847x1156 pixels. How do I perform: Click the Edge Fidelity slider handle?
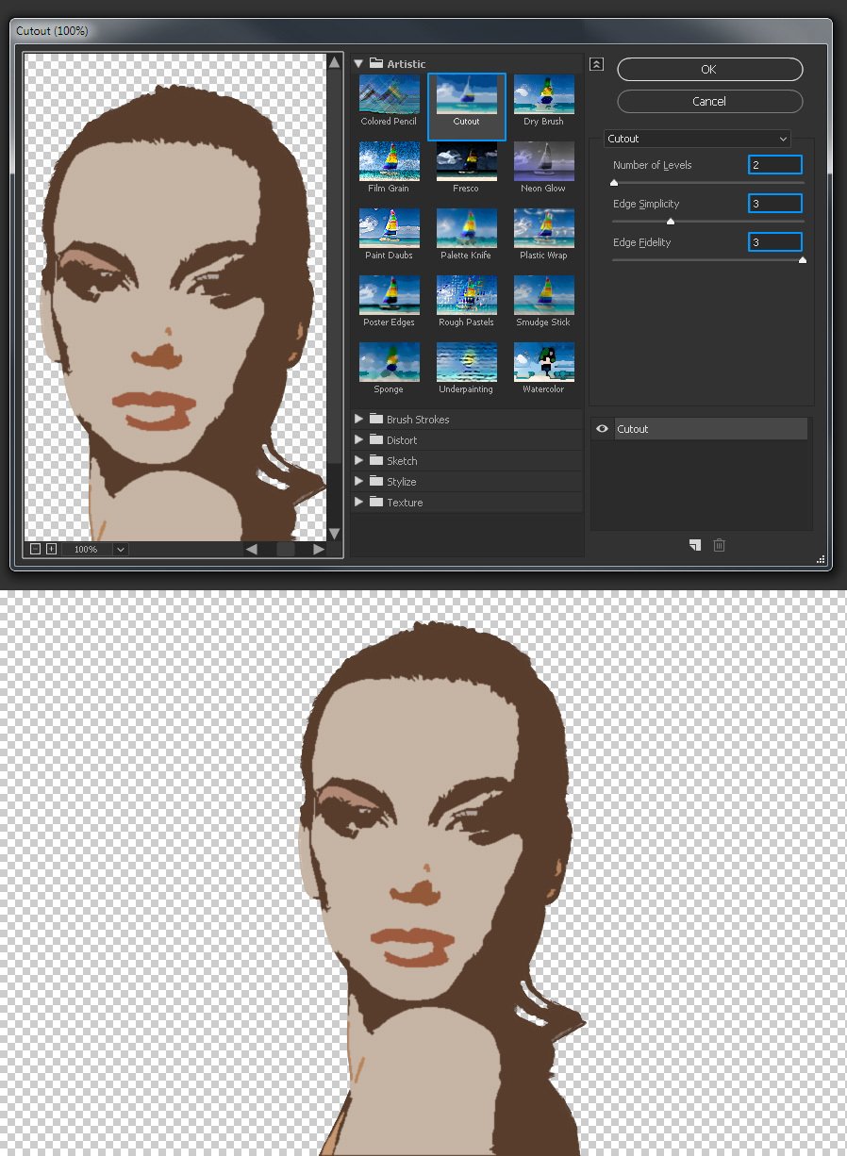point(803,260)
